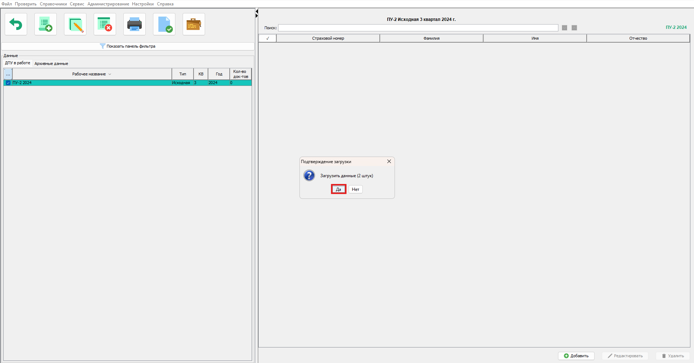Click the panel splitter collapse arrows
The width and height of the screenshot is (694, 363).
pos(256,13)
